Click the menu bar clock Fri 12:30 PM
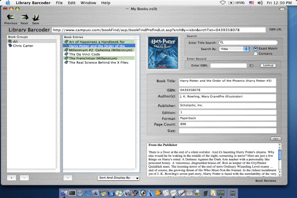 click(x=279, y=2)
